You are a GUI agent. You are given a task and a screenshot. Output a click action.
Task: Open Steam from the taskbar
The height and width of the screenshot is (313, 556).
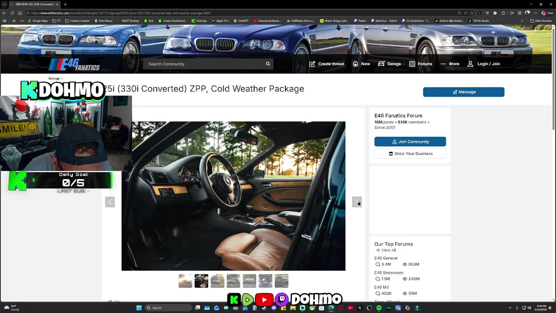click(264, 308)
